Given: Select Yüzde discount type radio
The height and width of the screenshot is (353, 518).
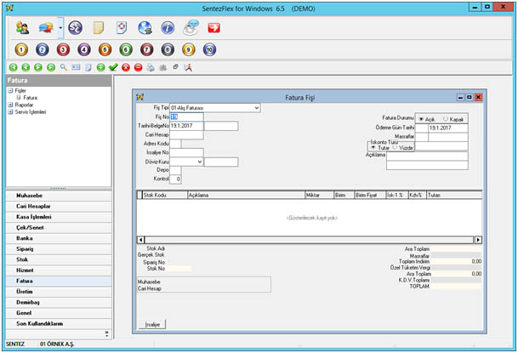Looking at the screenshot, I should (x=395, y=147).
